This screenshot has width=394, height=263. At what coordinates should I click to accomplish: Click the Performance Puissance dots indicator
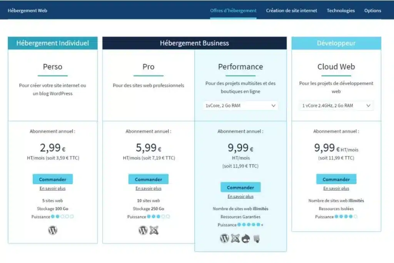point(250,224)
